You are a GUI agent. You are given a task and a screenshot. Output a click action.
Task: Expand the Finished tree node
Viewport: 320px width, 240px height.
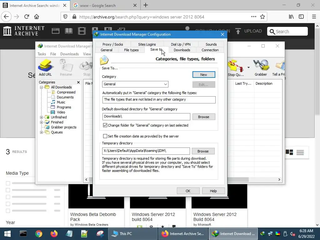(41, 122)
